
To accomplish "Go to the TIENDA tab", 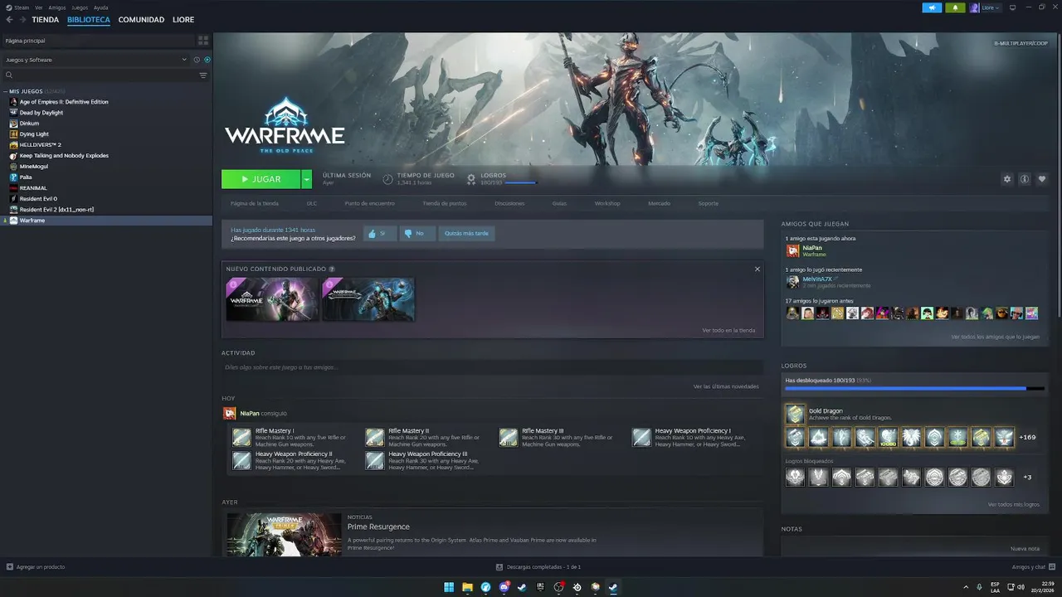I will (46, 20).
